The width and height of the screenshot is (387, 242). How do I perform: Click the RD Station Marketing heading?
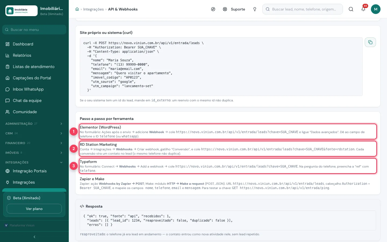pos(98,144)
